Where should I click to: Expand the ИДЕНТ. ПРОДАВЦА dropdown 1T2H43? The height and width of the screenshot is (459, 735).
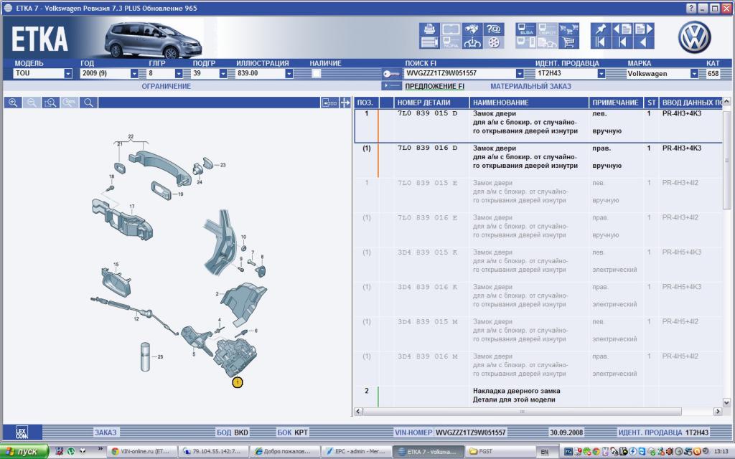[601, 74]
